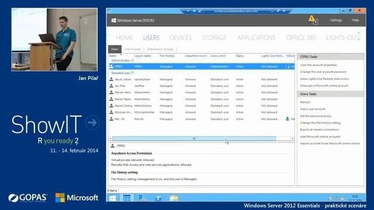Click View the account properties link
This screenshot has height=210, width=374.
click(318, 65)
